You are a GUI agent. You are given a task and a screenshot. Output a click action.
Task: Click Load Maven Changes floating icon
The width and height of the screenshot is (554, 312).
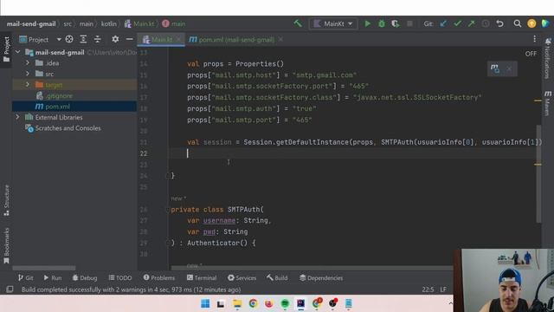click(495, 68)
